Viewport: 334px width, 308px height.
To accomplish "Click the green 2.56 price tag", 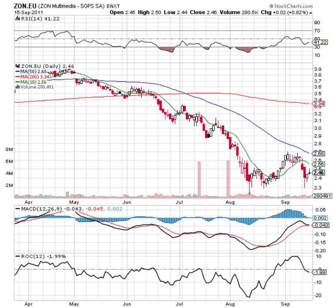I will 319,164.
